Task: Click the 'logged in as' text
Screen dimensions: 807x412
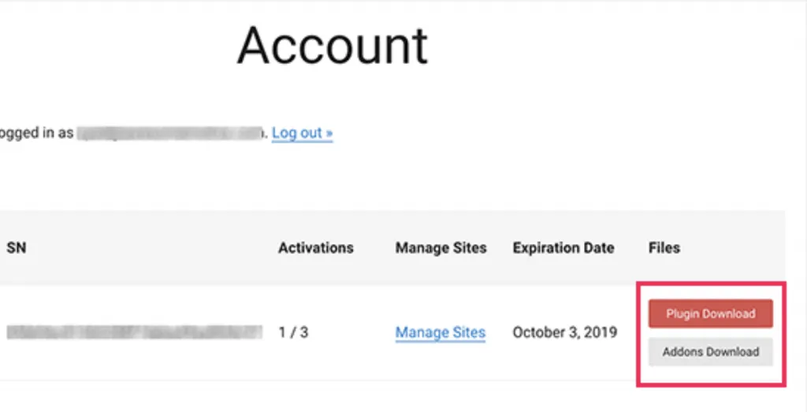Action: pyautogui.click(x=35, y=133)
